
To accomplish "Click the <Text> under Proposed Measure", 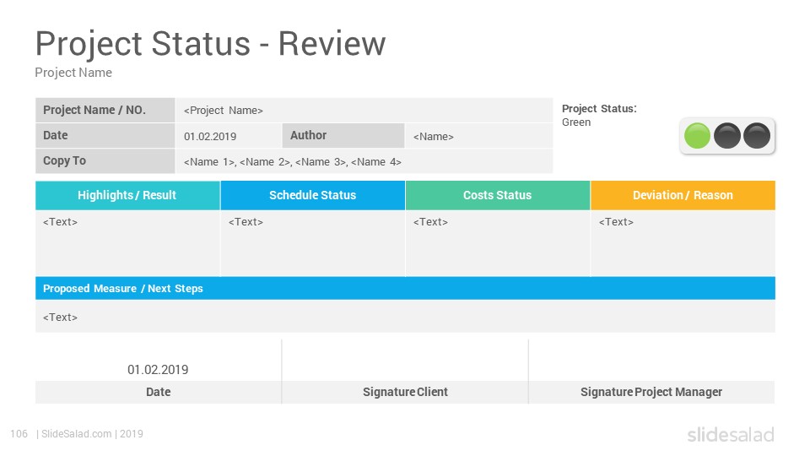I will [61, 317].
